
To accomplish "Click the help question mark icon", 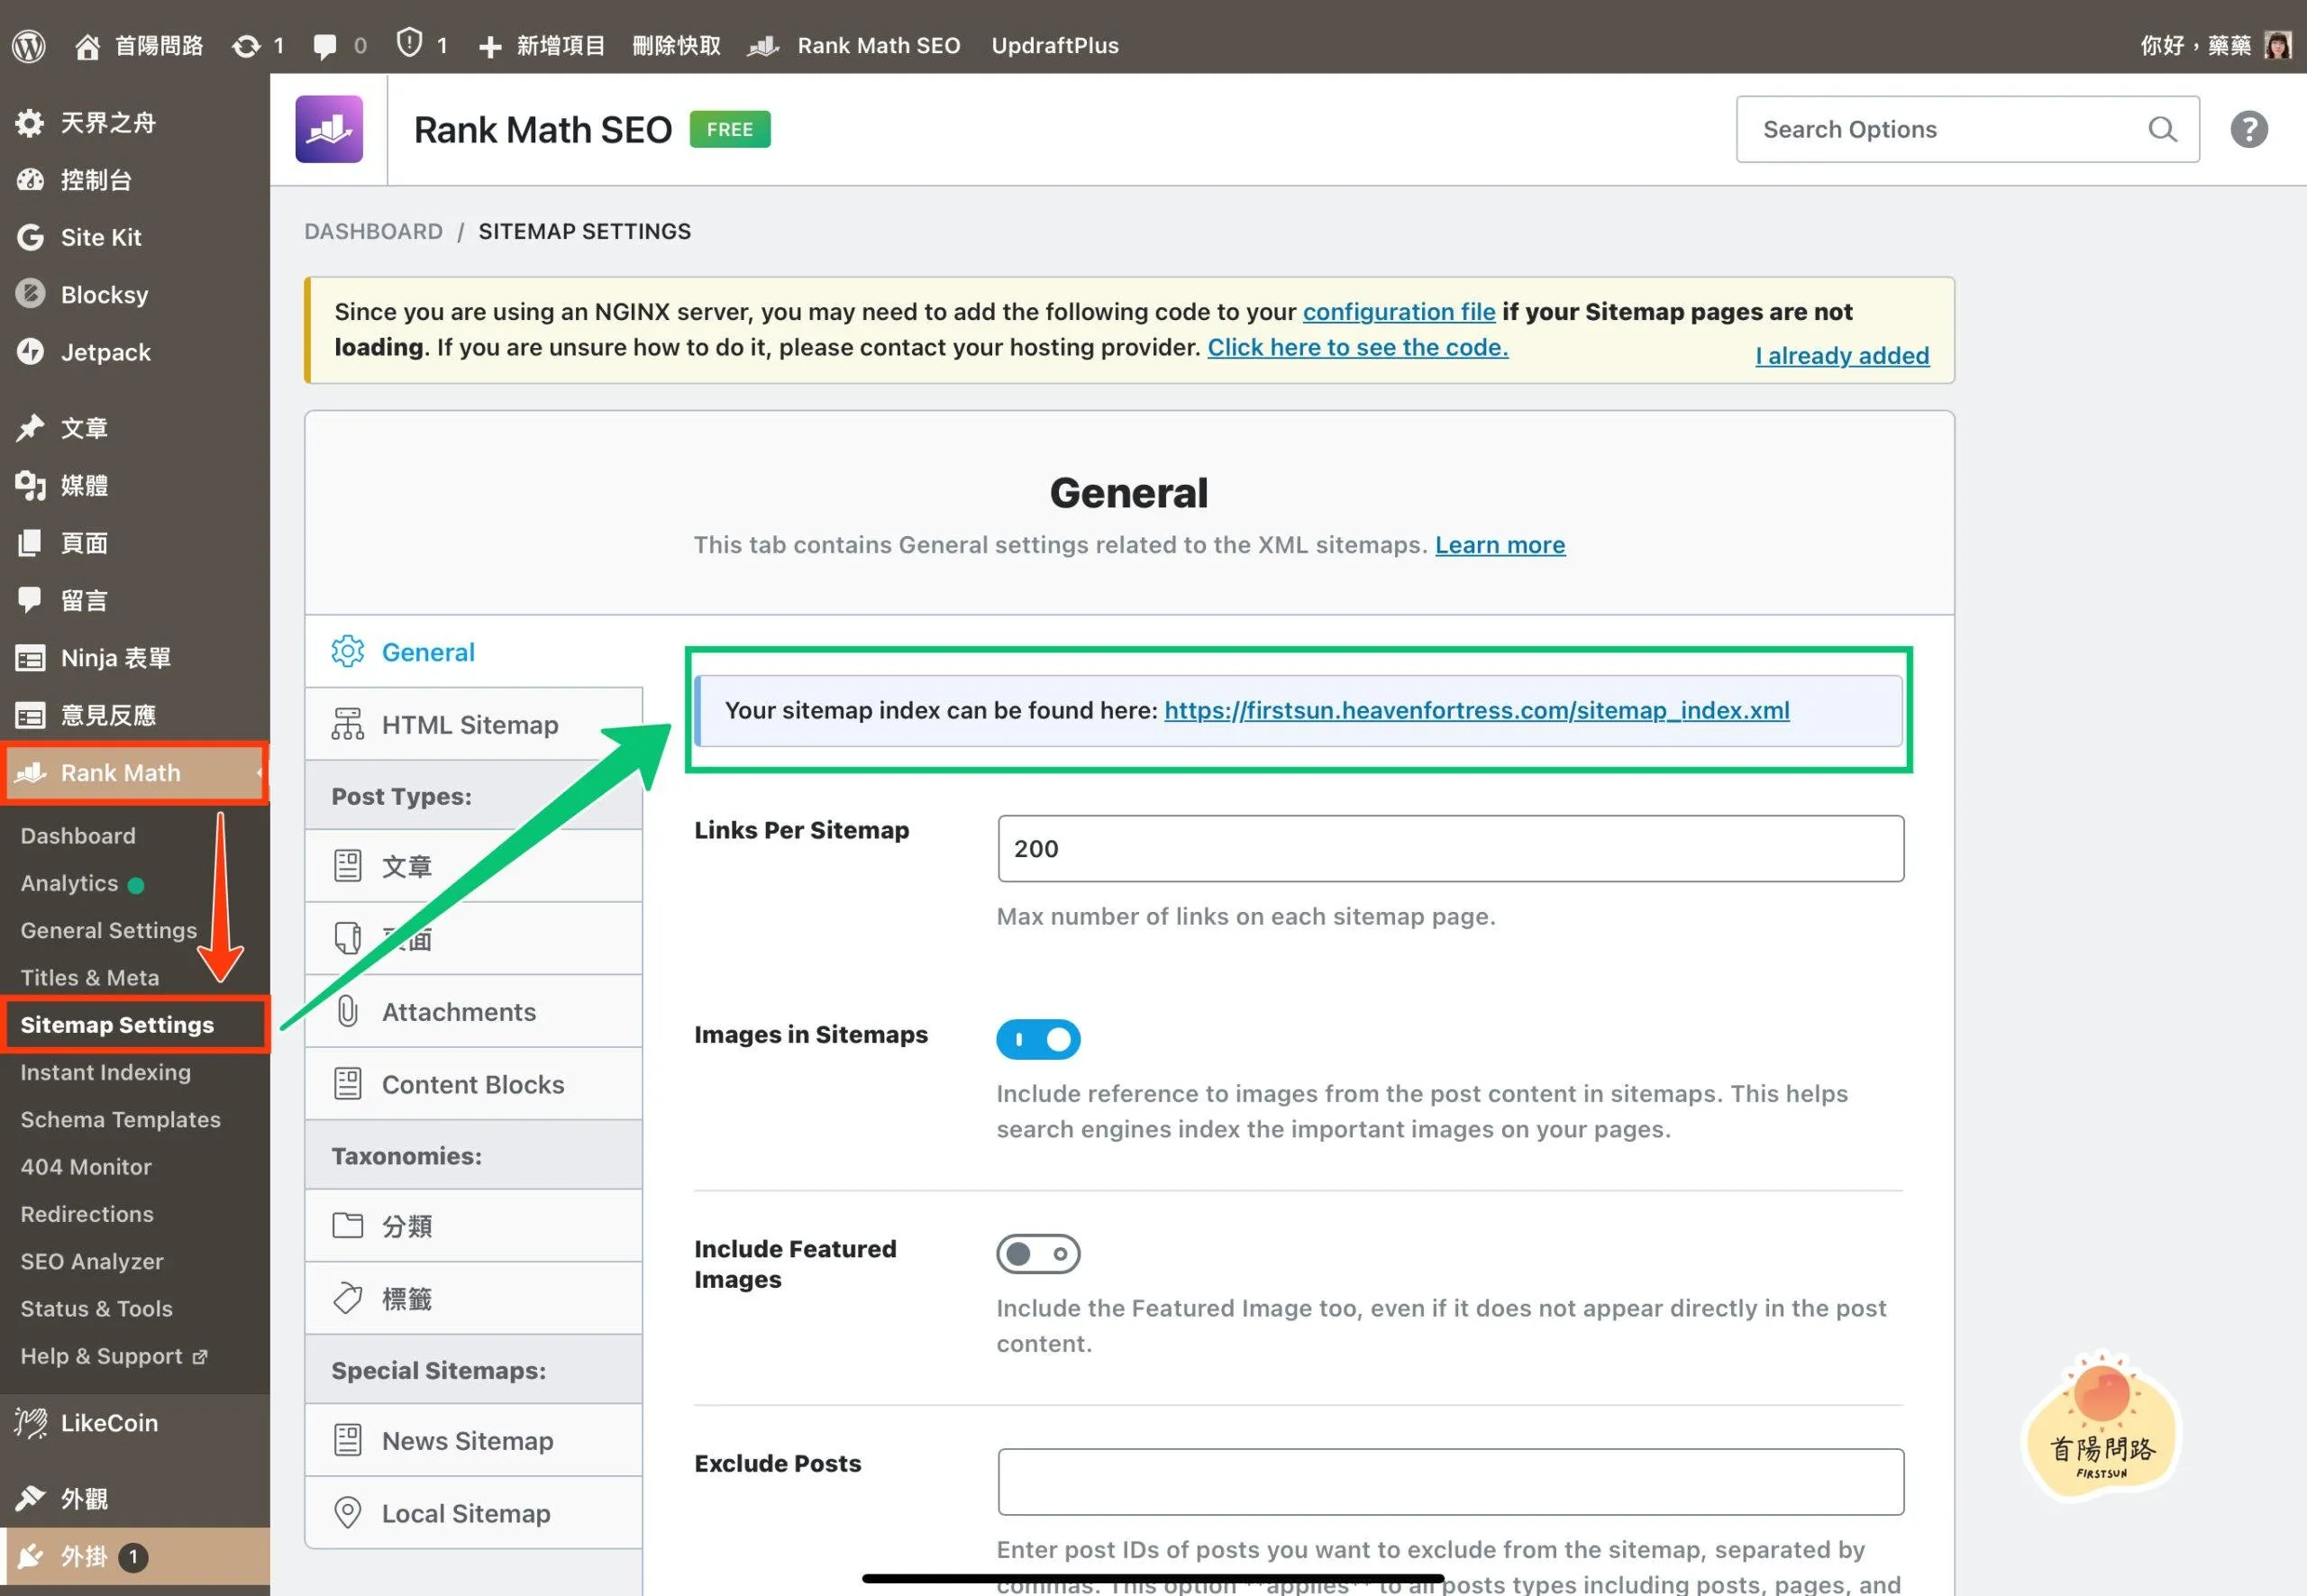I will pyautogui.click(x=2248, y=129).
